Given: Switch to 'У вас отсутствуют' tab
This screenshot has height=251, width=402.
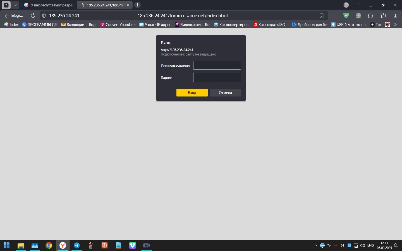Looking at the screenshot, I should click(49, 5).
